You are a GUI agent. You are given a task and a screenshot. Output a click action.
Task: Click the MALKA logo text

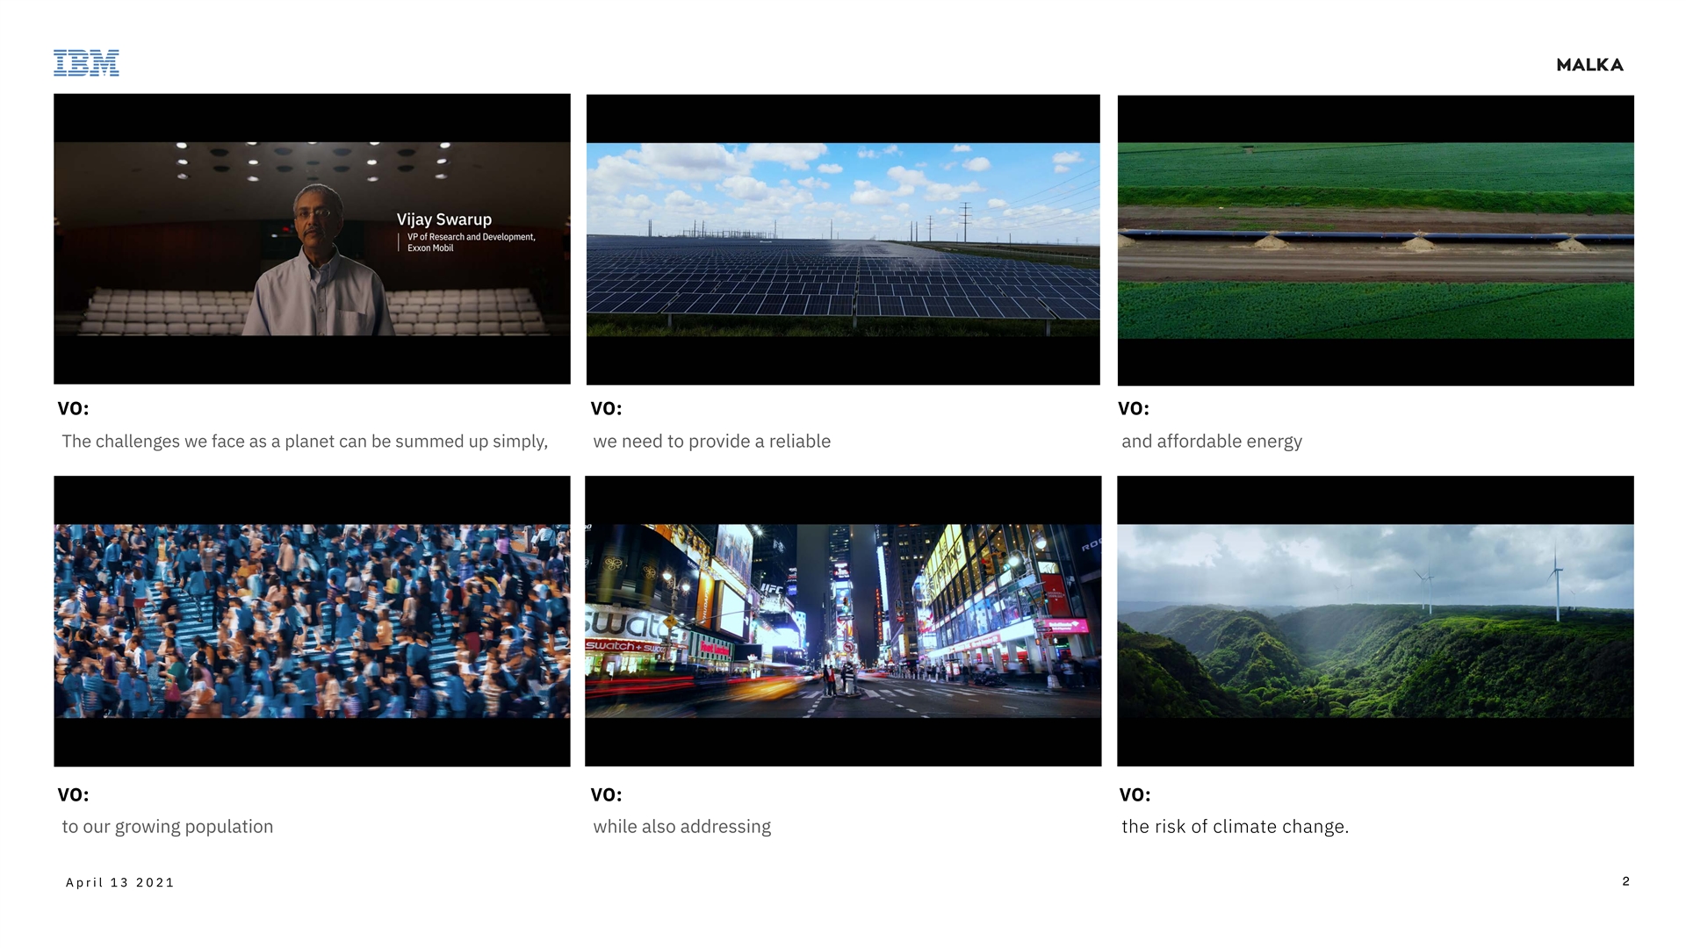click(x=1589, y=65)
